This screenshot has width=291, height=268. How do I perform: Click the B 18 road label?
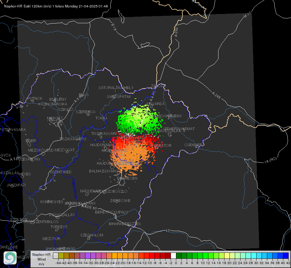tap(114, 27)
